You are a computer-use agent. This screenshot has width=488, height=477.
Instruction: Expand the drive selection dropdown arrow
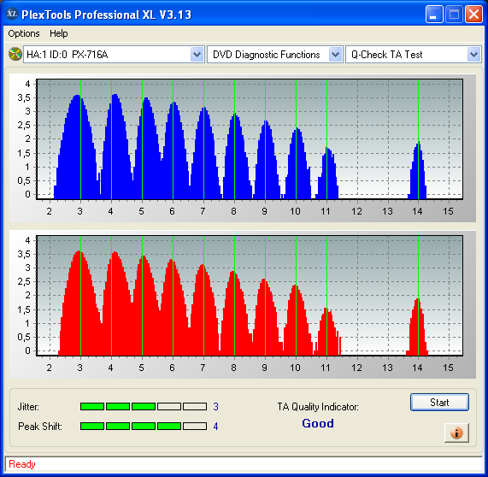[x=197, y=55]
